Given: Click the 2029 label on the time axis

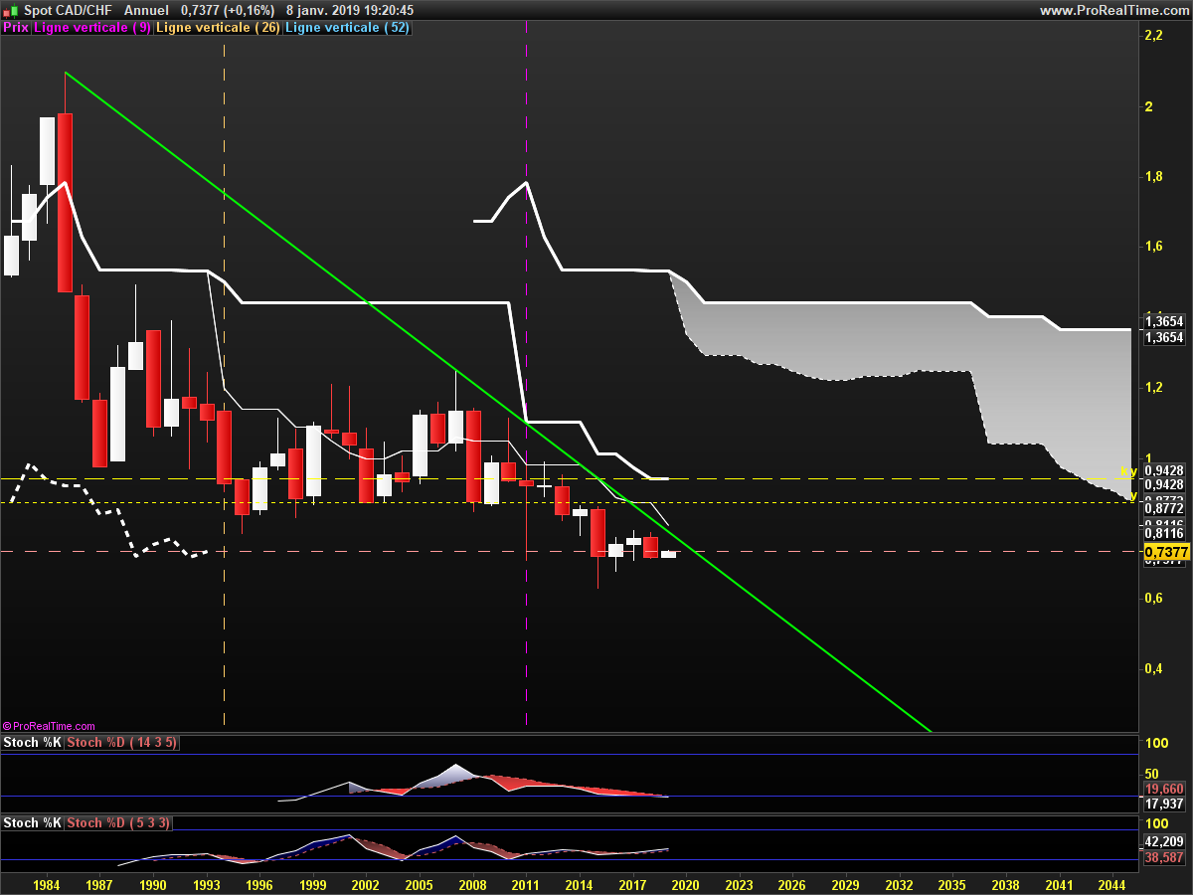Looking at the screenshot, I should 846,883.
